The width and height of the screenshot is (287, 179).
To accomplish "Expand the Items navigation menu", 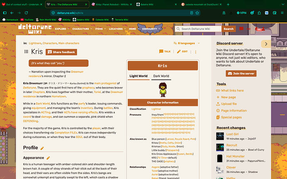I will click(101, 29).
